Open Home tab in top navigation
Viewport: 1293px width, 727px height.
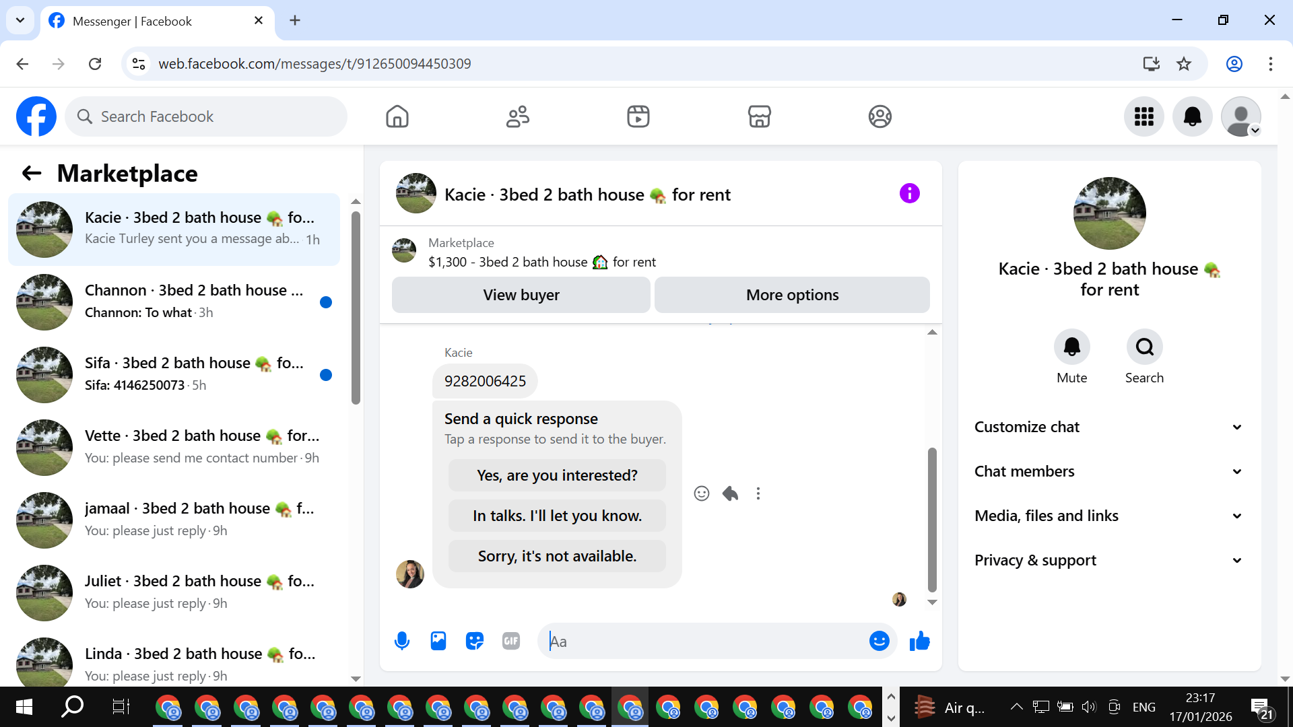tap(397, 116)
